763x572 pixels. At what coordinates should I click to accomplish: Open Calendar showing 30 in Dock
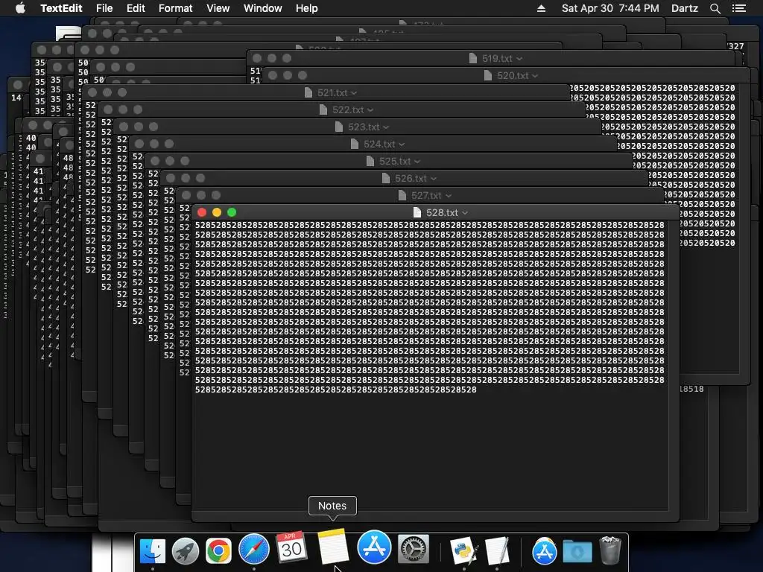(291, 547)
